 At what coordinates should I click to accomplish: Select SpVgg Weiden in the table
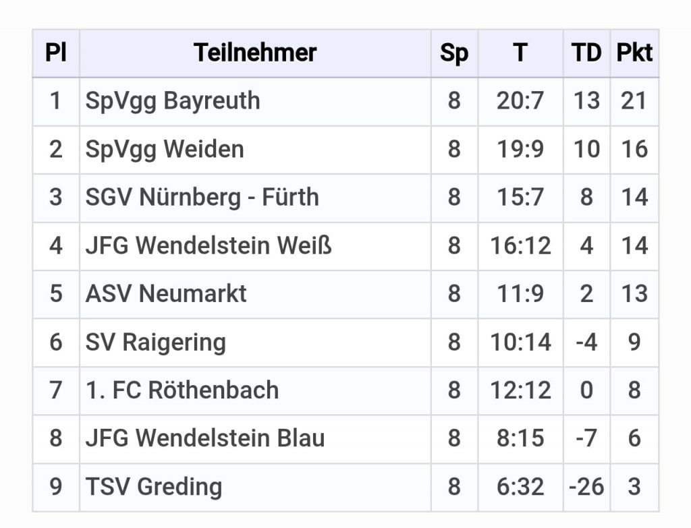point(165,149)
